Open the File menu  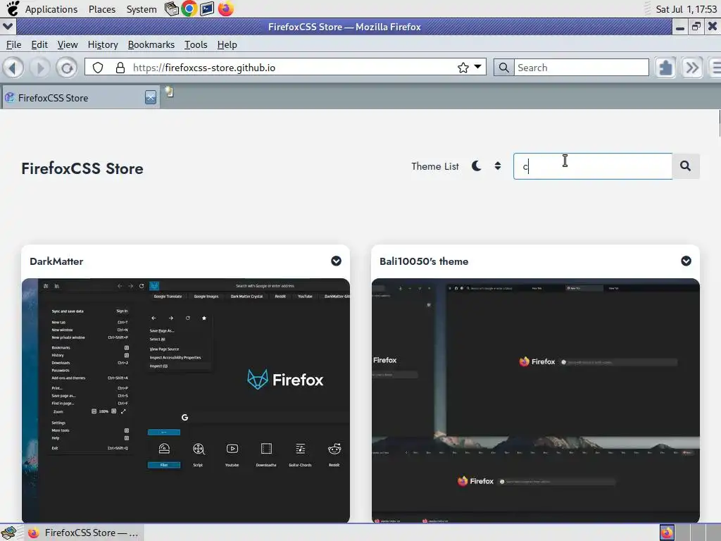tap(14, 44)
